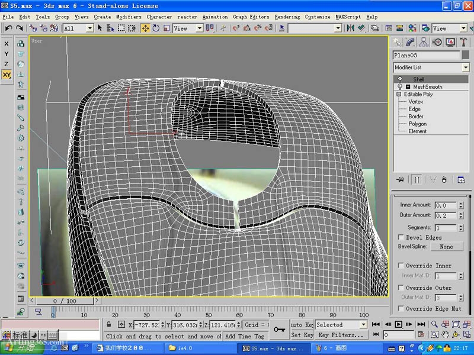Open the Material Editor

(x=414, y=28)
